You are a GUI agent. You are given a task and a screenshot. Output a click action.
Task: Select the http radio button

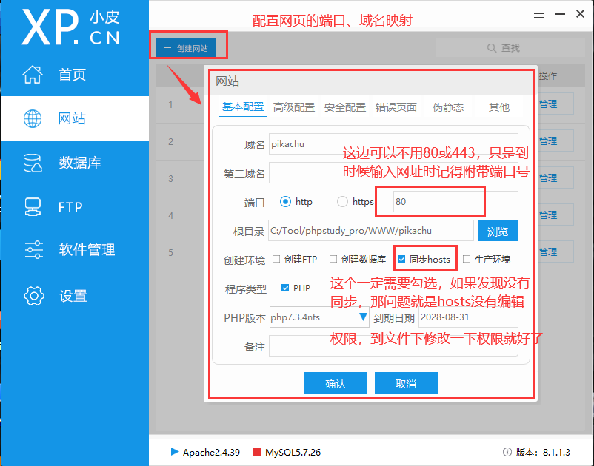pyautogui.click(x=285, y=202)
